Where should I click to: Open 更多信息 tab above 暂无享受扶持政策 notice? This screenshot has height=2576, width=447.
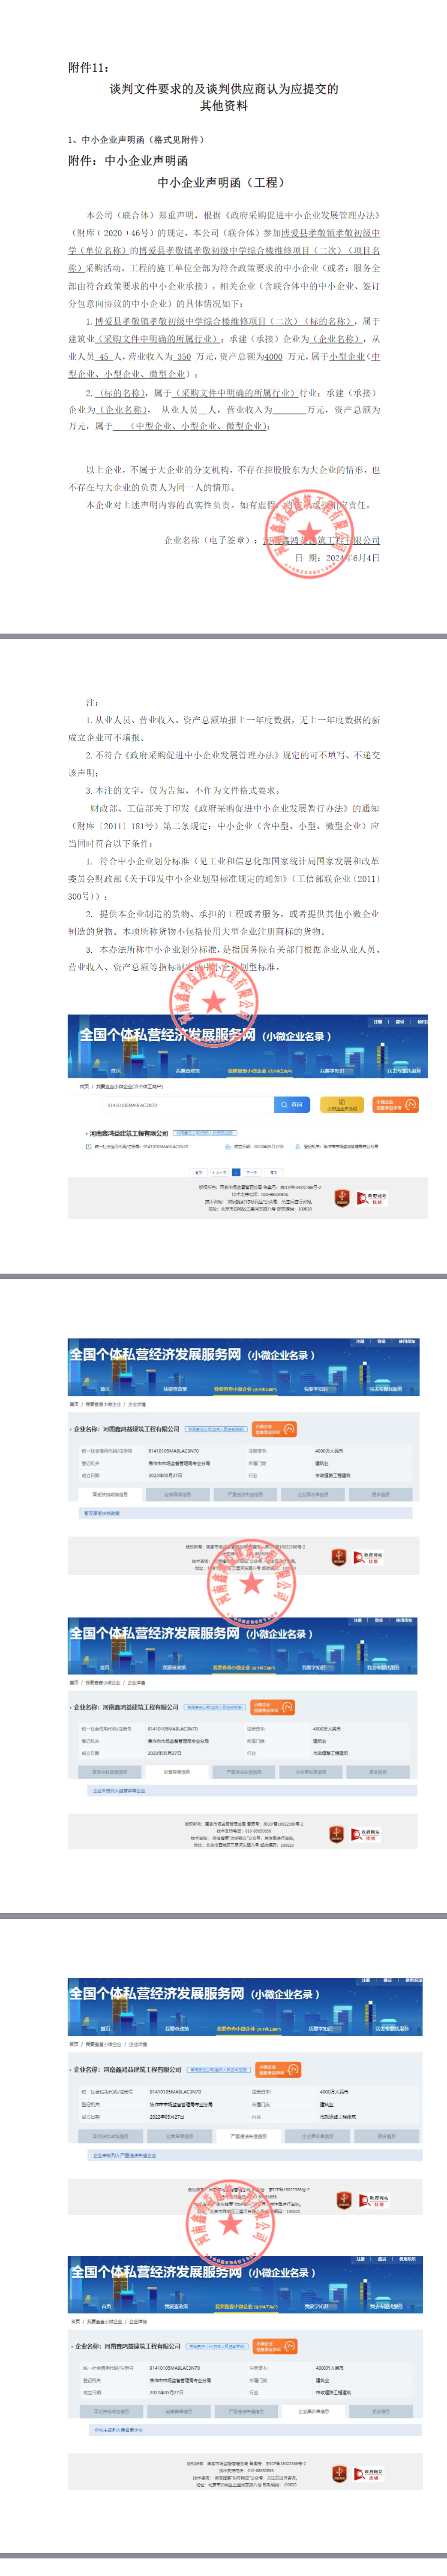[x=380, y=1494]
